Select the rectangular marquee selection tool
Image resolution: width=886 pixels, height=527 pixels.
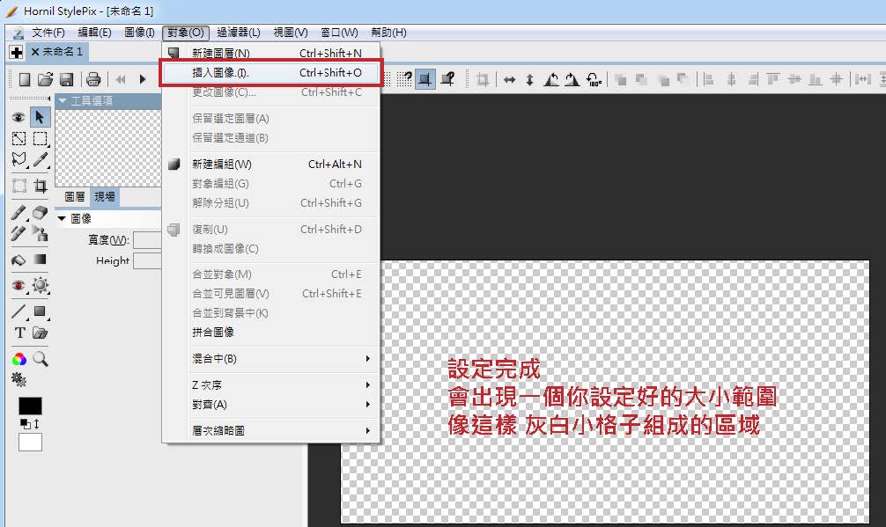[41, 139]
